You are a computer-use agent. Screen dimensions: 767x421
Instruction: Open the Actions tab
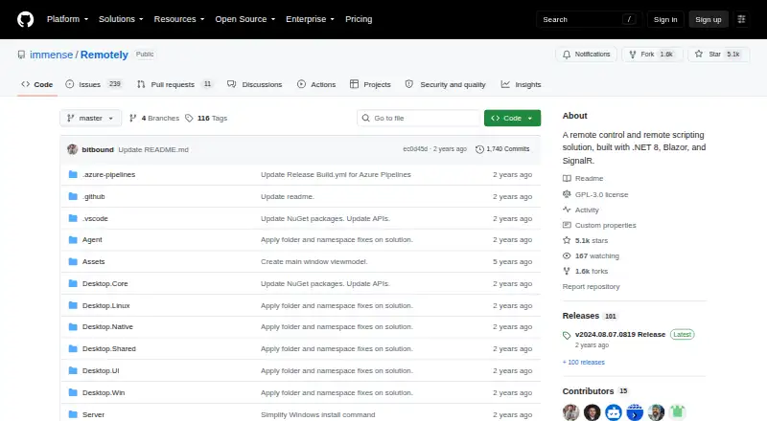(316, 84)
